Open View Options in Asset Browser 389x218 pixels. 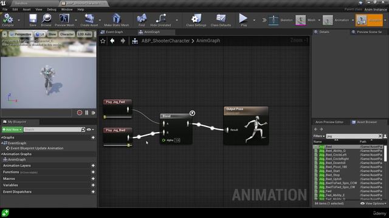point(373,203)
